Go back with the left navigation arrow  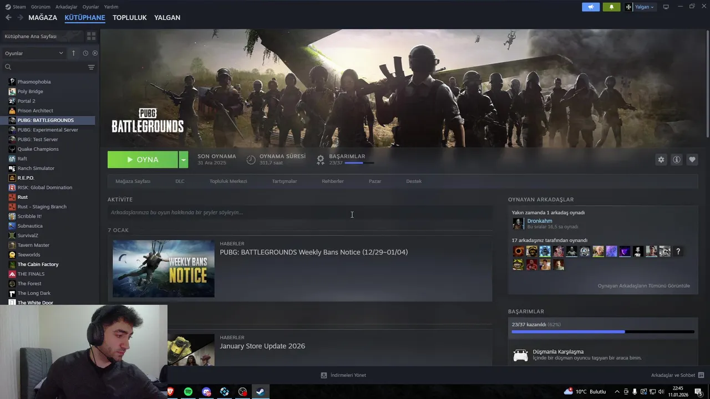pyautogui.click(x=8, y=18)
